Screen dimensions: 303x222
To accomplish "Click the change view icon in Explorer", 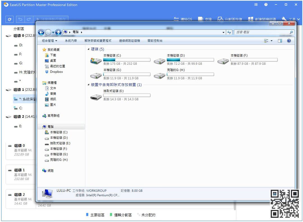I will (266, 41).
